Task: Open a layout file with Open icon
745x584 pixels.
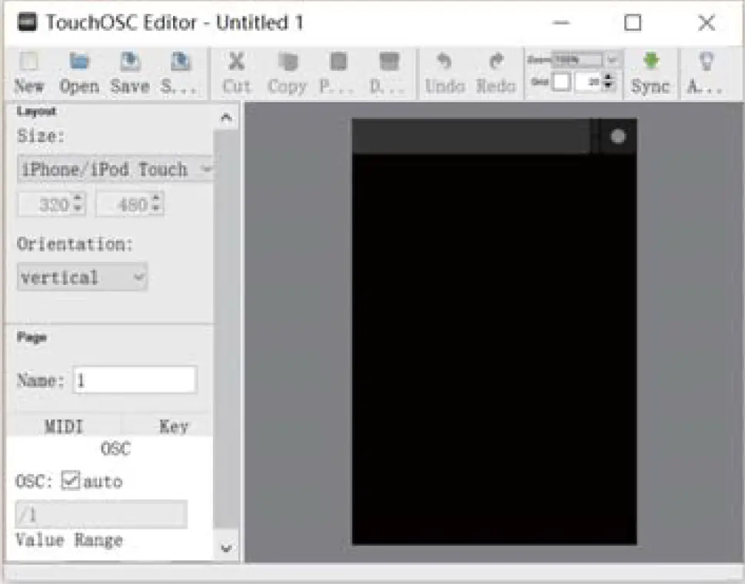Action: tap(79, 61)
